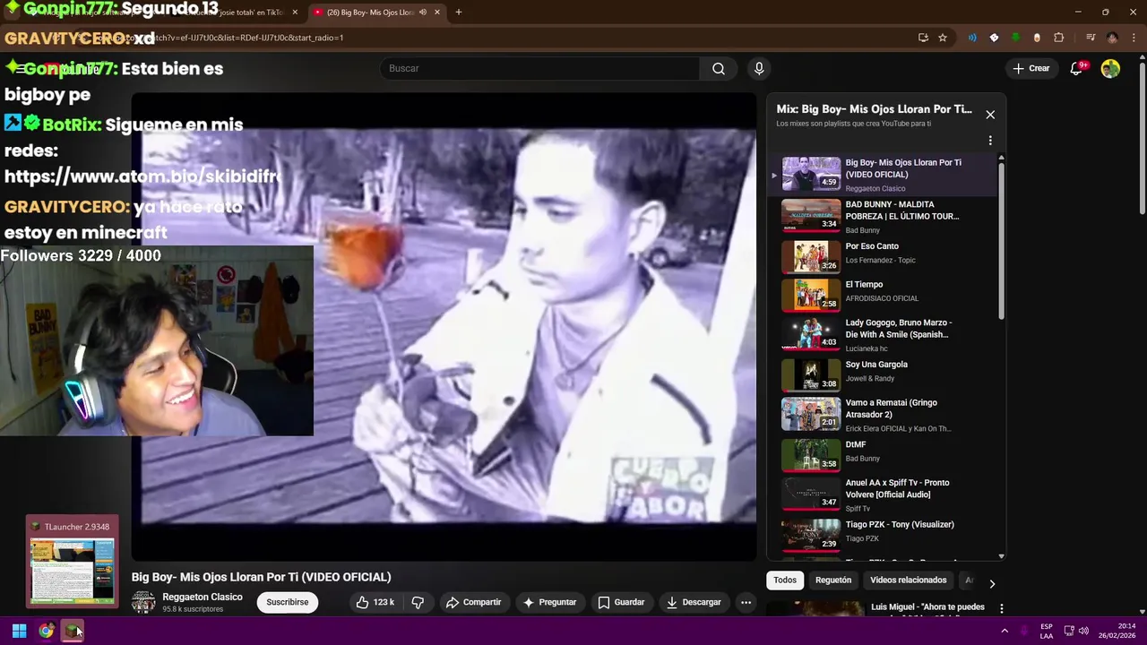Open the Chrome extensions puzzle icon
The height and width of the screenshot is (645, 1147).
click(x=1058, y=38)
